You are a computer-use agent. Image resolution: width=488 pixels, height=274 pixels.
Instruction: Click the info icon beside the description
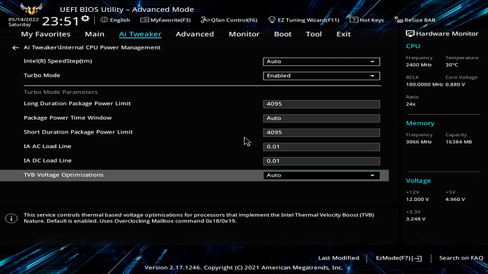click(11, 218)
